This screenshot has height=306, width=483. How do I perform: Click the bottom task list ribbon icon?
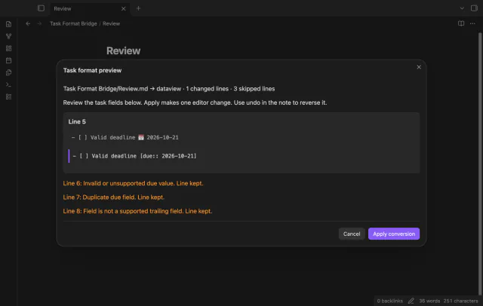coord(8,97)
